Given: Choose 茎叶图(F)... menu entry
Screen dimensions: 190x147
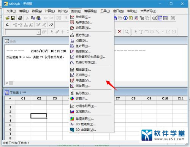Looking at the screenshot, I should [x=92, y=46].
